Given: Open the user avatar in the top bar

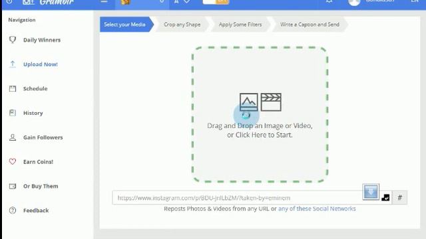Looking at the screenshot, I should point(354,2).
